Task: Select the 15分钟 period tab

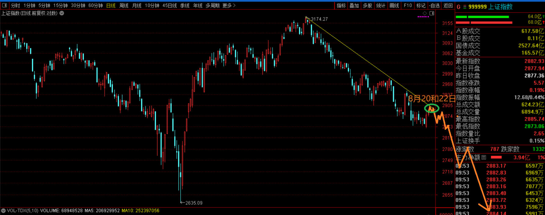Action: pyautogui.click(x=60, y=5)
